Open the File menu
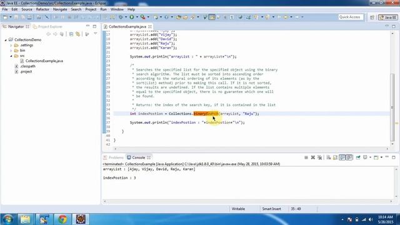This screenshot has height=225, width=400. tap(5, 9)
